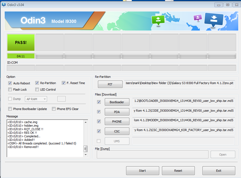The width and height of the screenshot is (241, 178).
Task: Disable the Re-Partition checkbox
Action: tap(37, 83)
